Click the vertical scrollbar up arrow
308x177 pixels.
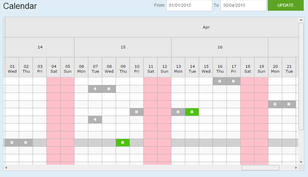pyautogui.click(x=301, y=20)
